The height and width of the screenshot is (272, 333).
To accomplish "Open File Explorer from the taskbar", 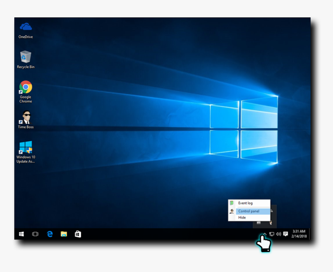I will point(64,234).
